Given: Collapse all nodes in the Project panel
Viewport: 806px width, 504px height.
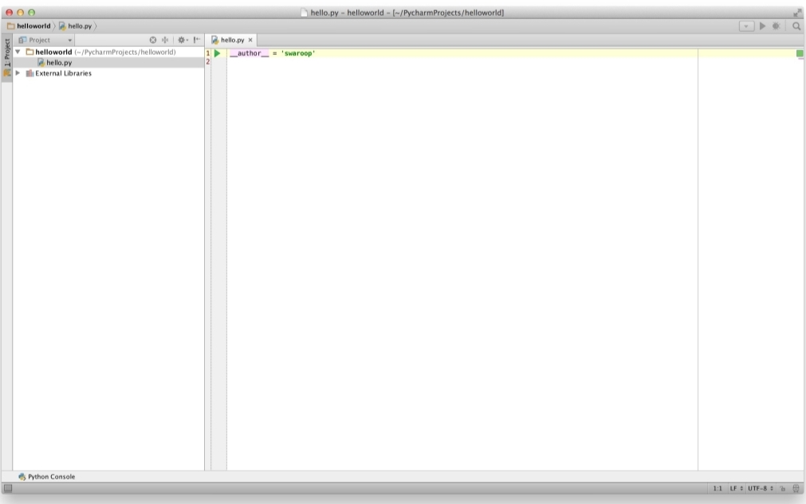Looking at the screenshot, I should click(152, 39).
